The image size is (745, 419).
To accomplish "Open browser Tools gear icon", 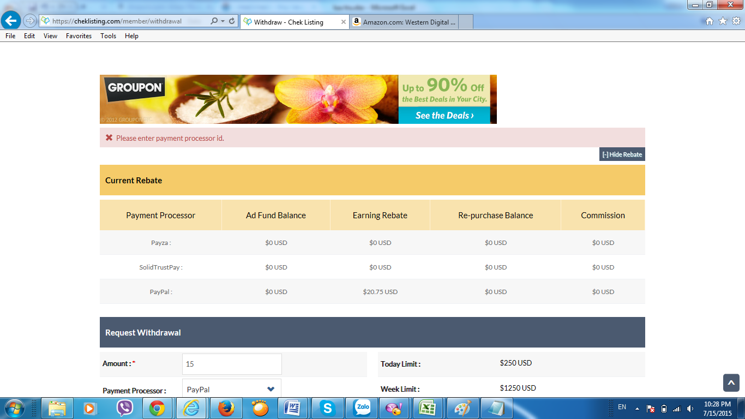I will [x=736, y=21].
